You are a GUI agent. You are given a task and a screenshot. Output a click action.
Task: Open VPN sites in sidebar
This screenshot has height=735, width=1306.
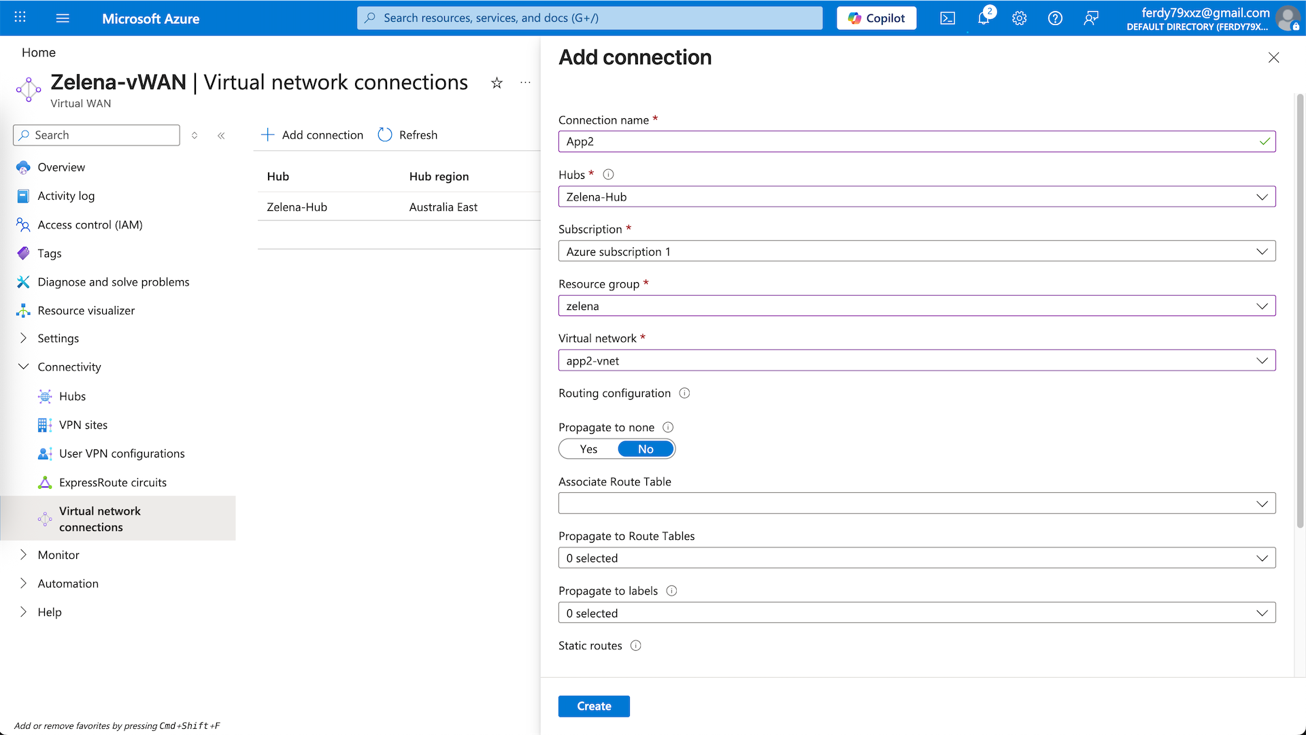(x=83, y=425)
